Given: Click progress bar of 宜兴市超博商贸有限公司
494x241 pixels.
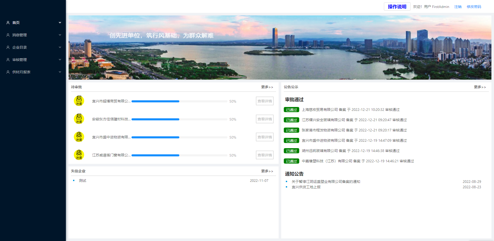Looking at the screenshot, I should point(179,101).
